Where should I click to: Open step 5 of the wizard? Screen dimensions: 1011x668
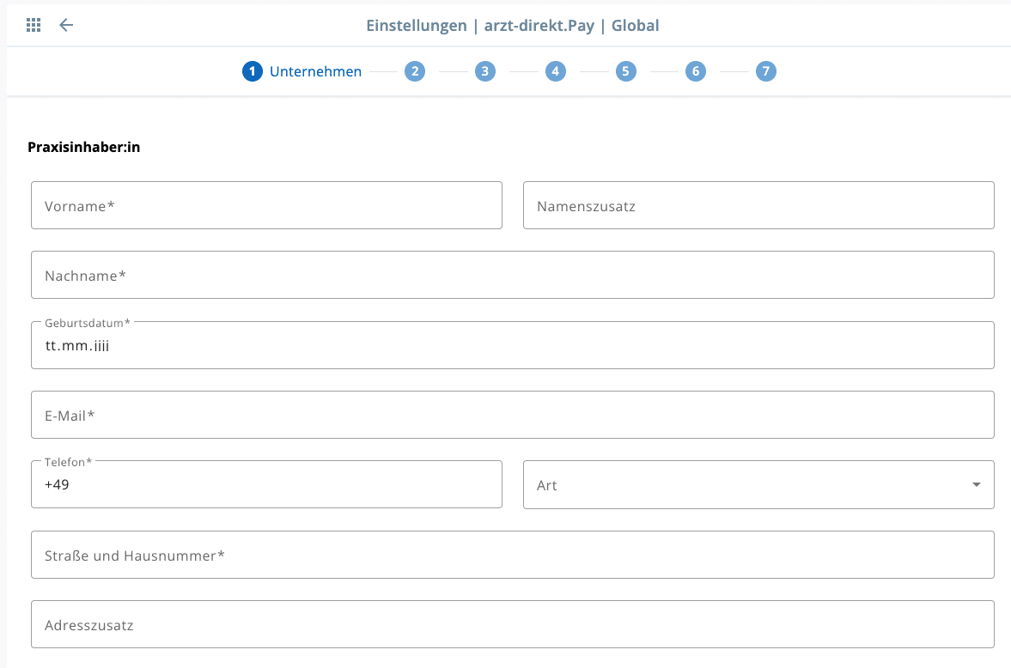click(x=625, y=71)
